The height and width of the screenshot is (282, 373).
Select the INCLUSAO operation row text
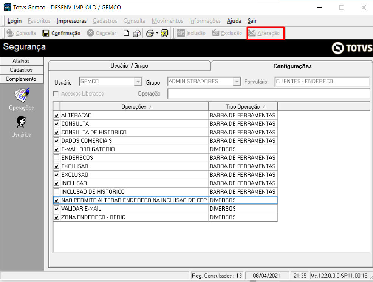tap(74, 183)
